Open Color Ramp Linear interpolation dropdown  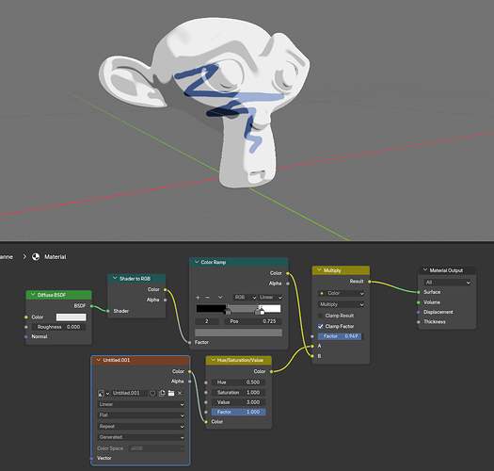(x=270, y=298)
